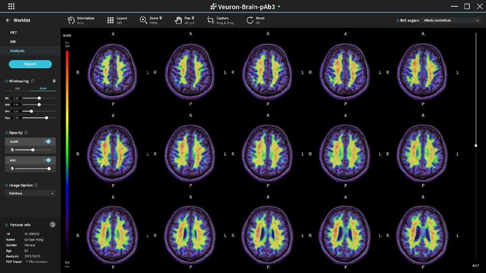Click the MRI opacity drop icon
486x273 pixels.
(x=12, y=169)
